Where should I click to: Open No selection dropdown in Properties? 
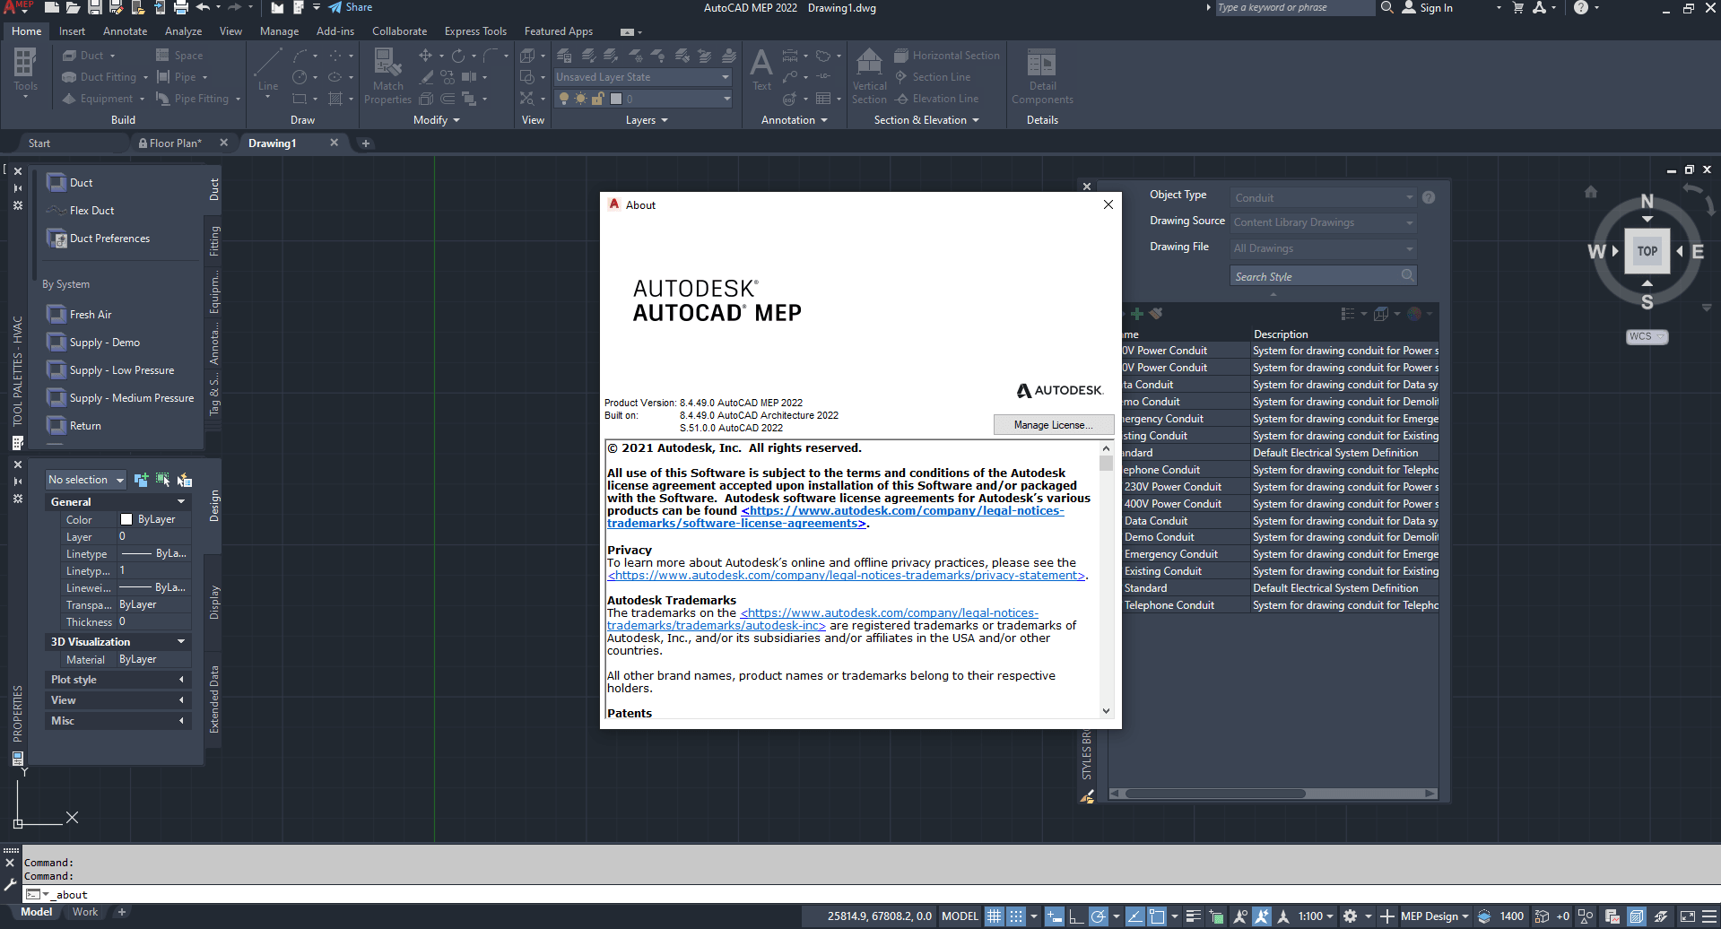tap(86, 480)
